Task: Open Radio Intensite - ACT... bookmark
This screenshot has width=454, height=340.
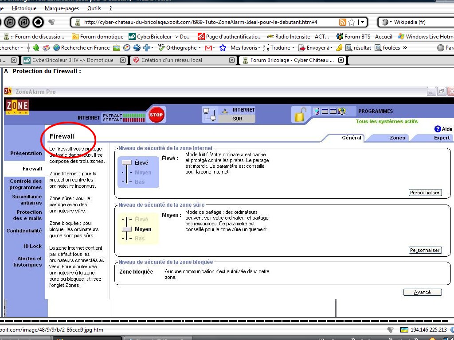Action: pyautogui.click(x=298, y=36)
